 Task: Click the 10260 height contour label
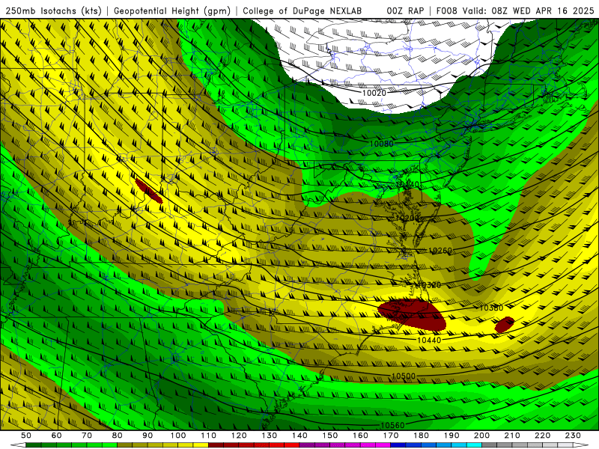(440, 251)
